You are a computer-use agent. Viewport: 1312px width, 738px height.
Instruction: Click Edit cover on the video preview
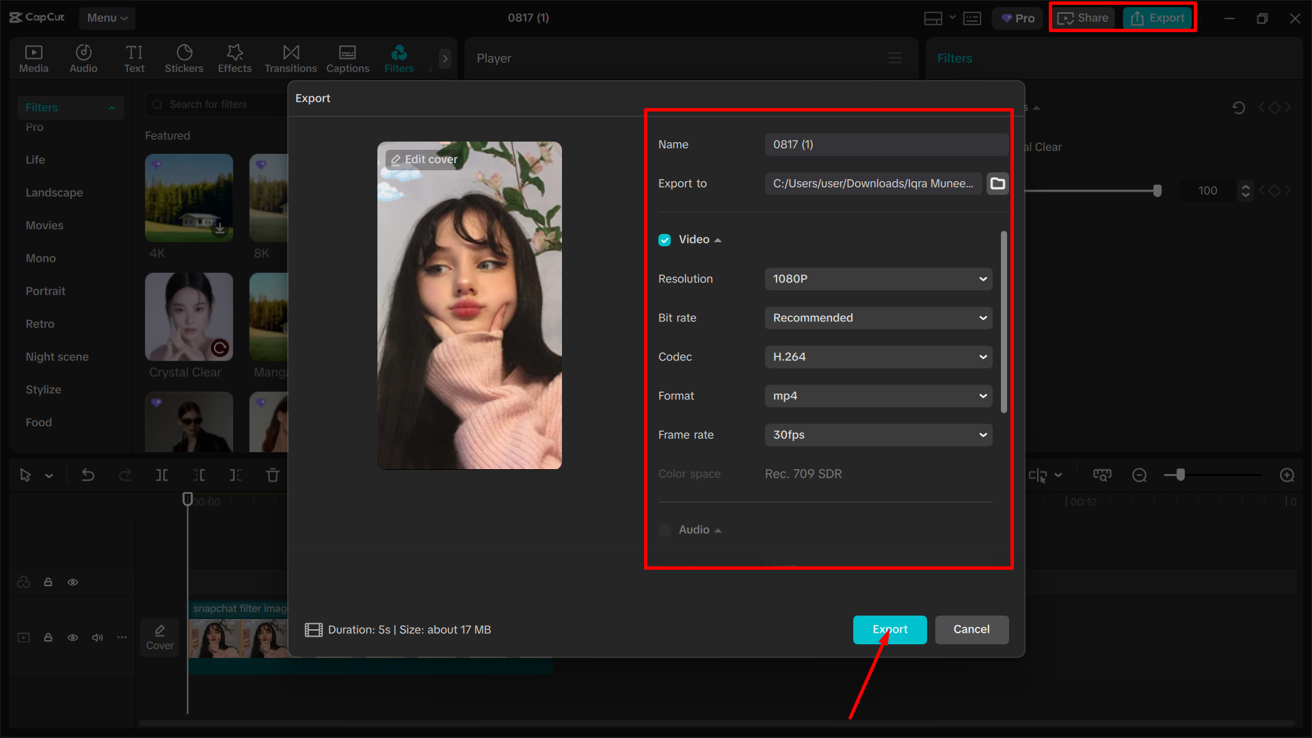coord(424,159)
